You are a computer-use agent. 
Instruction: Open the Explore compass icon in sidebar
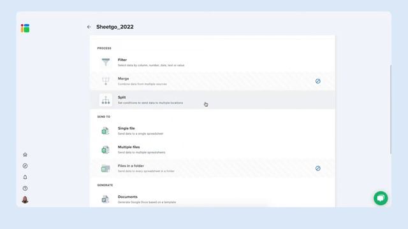click(x=25, y=165)
